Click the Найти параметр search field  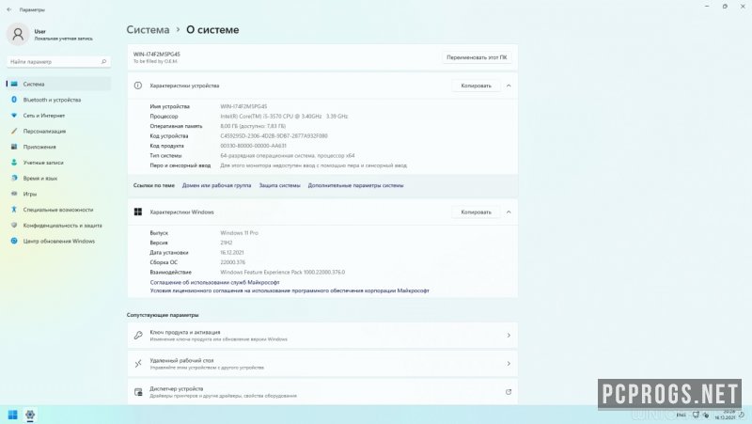click(x=58, y=61)
